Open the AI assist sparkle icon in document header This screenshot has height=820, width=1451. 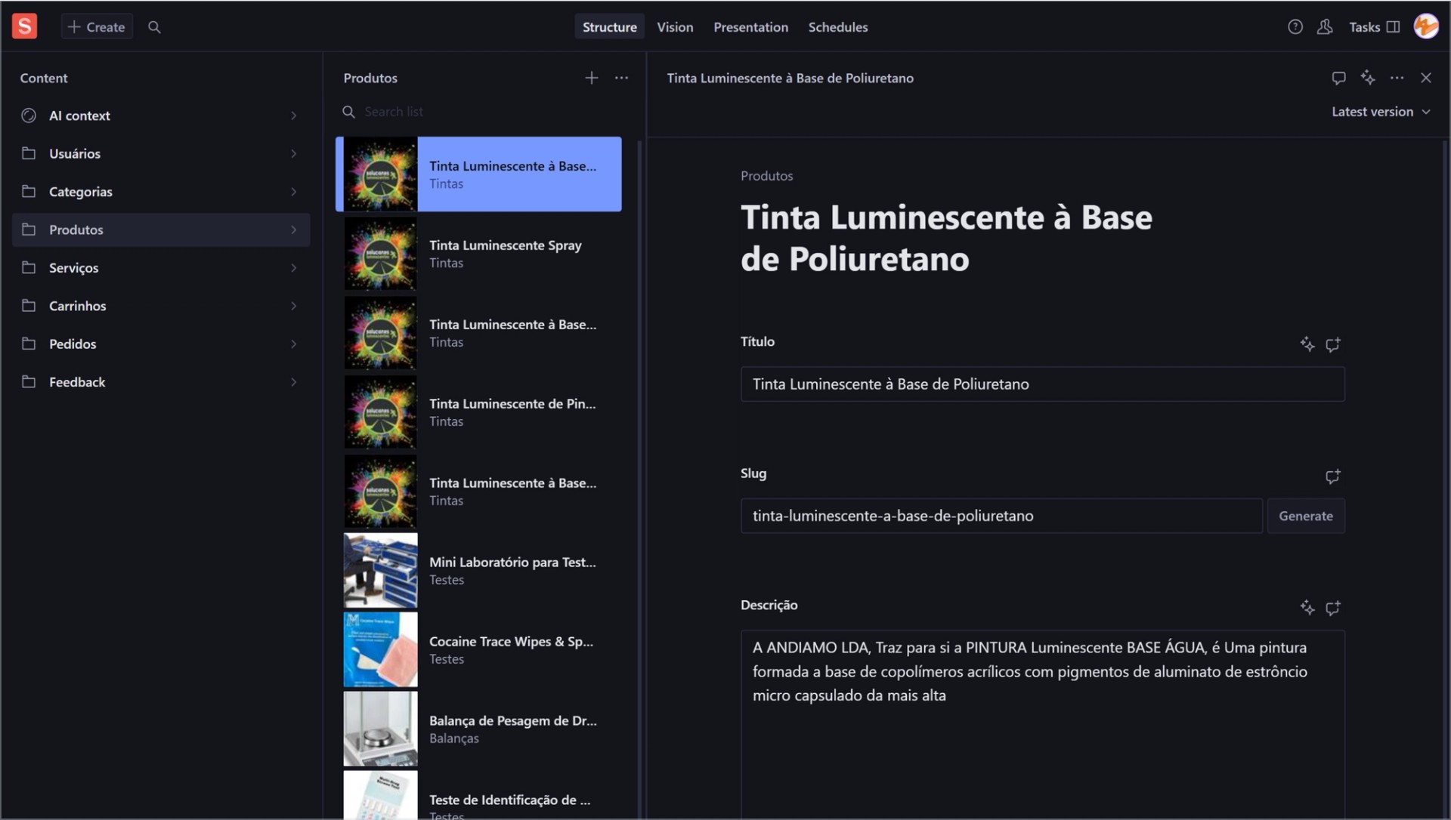[x=1368, y=78]
